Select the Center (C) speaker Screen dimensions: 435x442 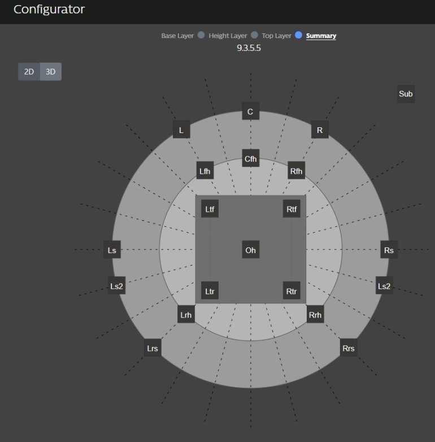point(250,111)
